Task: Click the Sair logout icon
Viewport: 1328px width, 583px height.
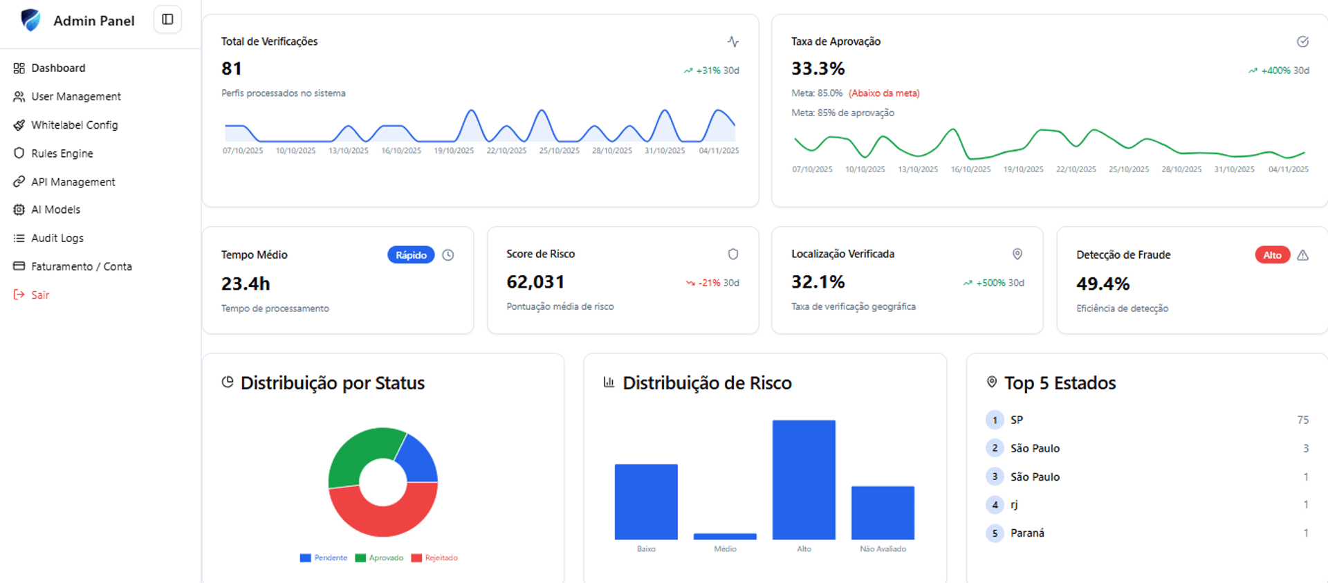Action: click(x=19, y=295)
